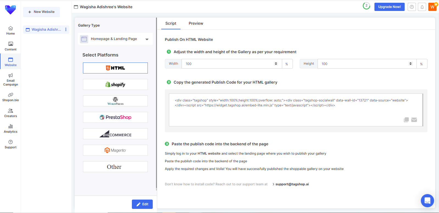Switch to the Preview tab
The image size is (439, 213).
point(196,23)
